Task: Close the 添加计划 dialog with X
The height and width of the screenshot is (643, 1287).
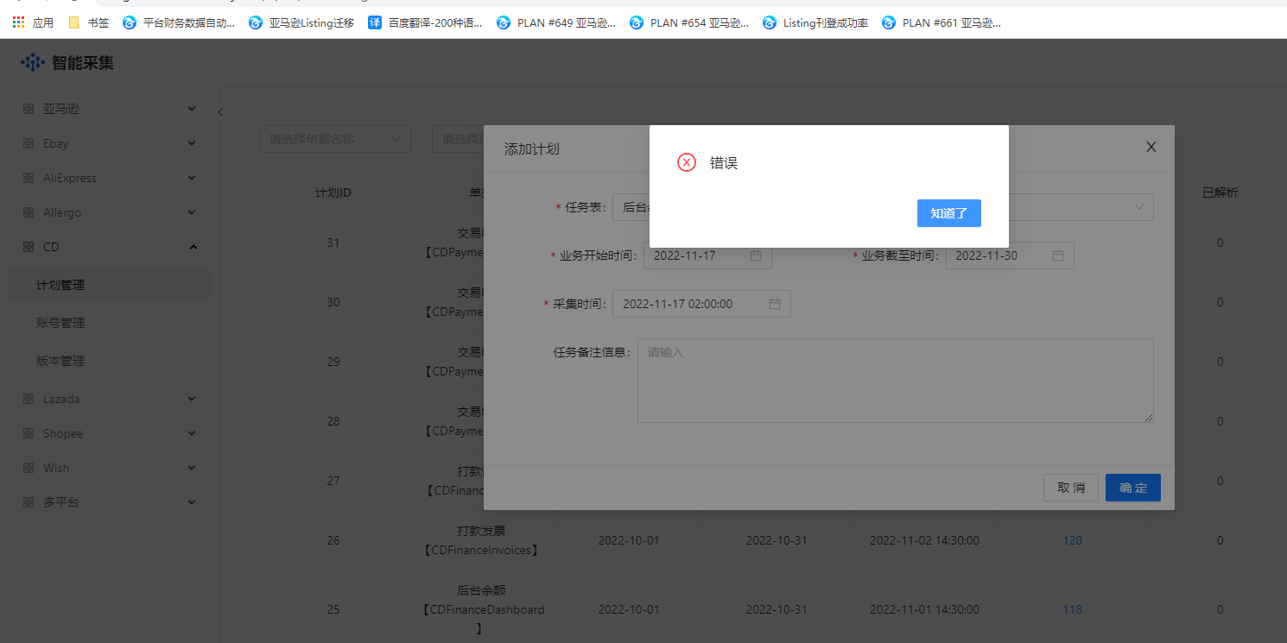Action: pyautogui.click(x=1151, y=147)
